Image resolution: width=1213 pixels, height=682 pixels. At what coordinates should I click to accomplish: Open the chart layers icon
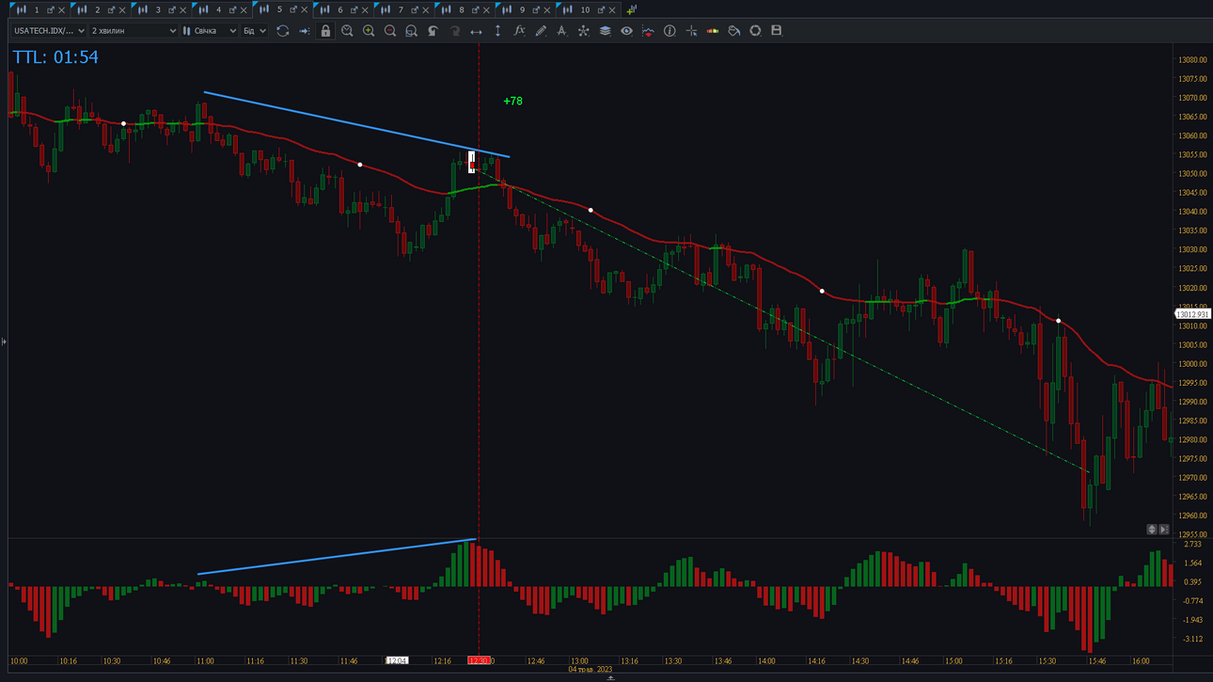click(605, 31)
